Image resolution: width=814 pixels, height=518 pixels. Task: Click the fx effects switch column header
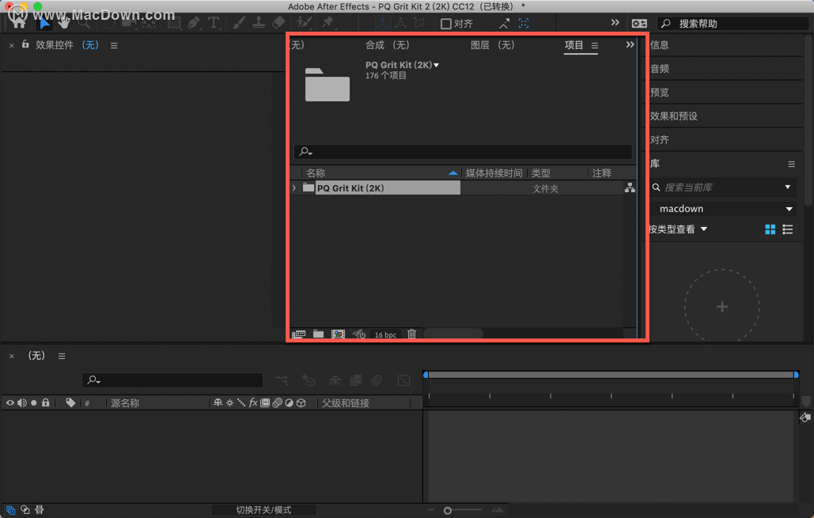pyautogui.click(x=253, y=403)
